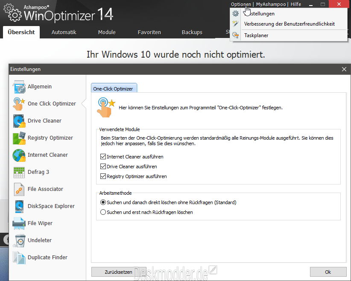The image size is (351, 281).
Task: Click the Defrag 3 grid icon
Action: pos(19,172)
